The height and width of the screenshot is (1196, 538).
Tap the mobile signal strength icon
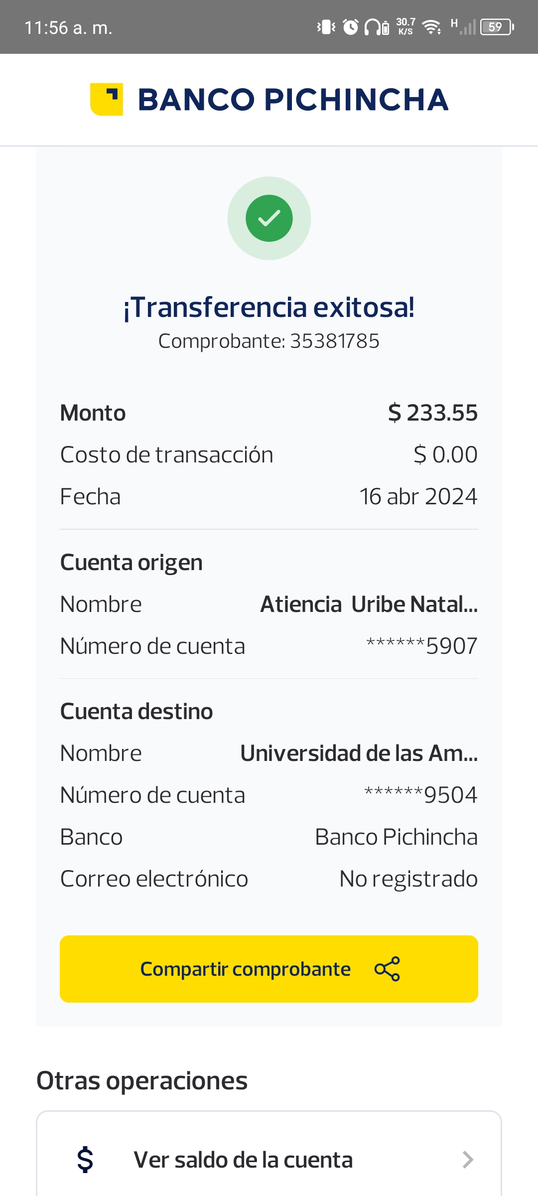[x=467, y=27]
